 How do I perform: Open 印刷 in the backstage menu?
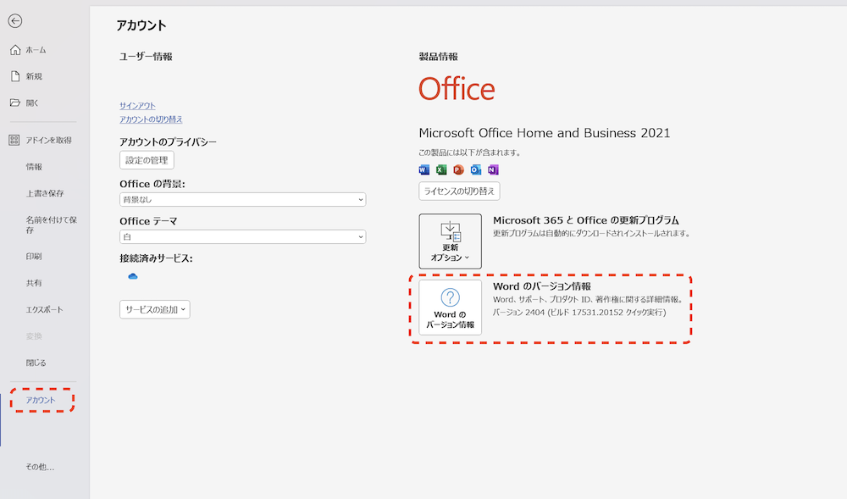(34, 257)
